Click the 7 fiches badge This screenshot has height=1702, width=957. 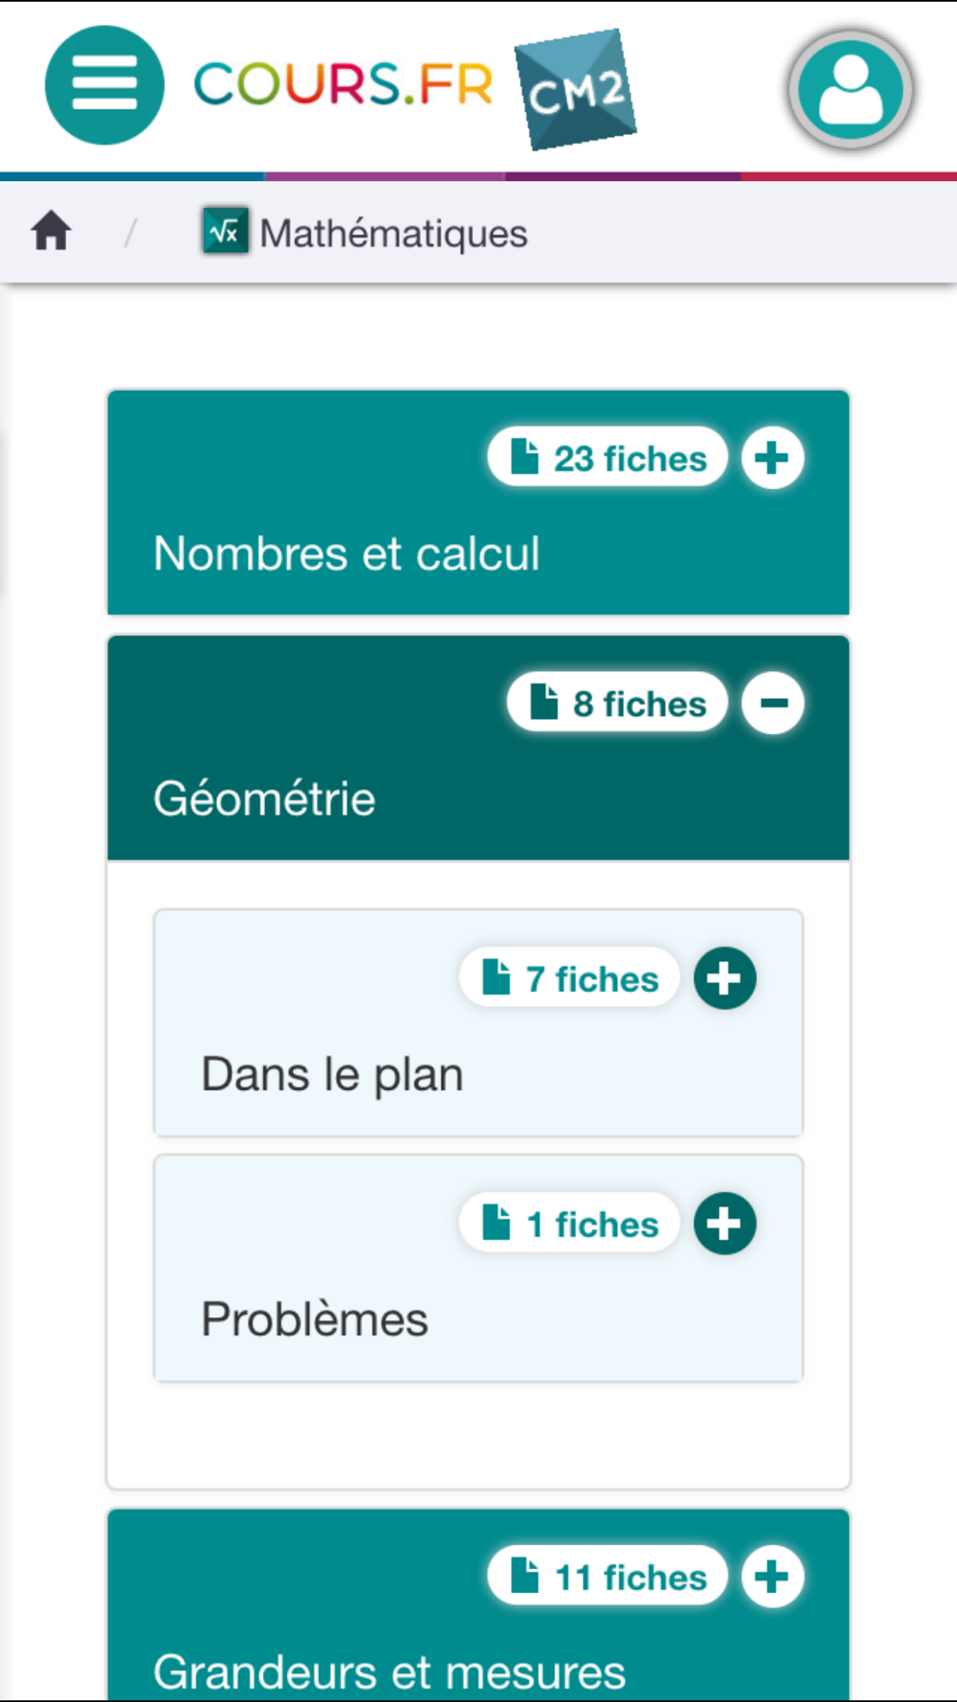[569, 978]
